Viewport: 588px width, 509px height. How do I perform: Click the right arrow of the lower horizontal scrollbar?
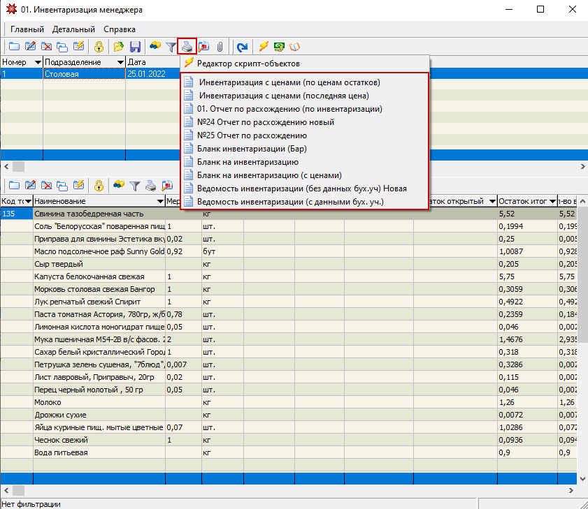point(571,490)
